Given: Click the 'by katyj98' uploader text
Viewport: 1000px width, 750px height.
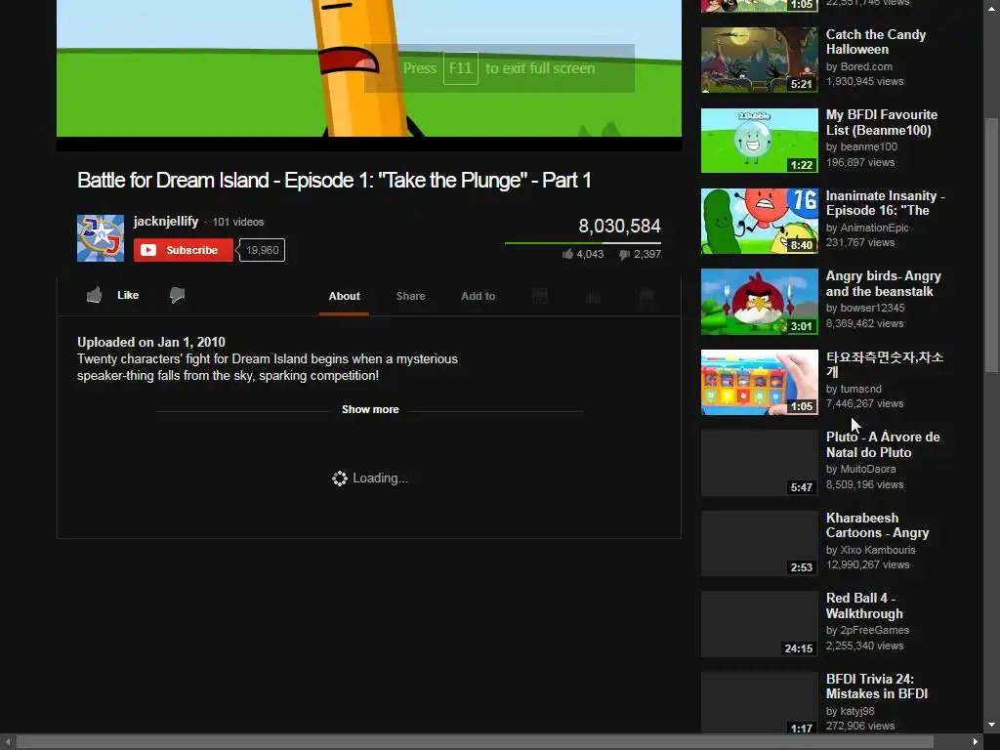Looking at the screenshot, I should (851, 711).
